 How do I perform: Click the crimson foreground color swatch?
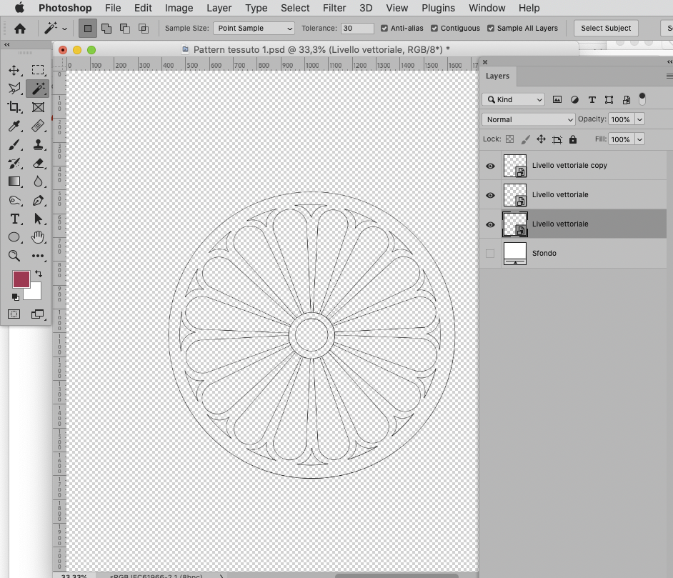click(x=21, y=279)
